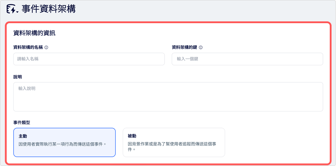Screen dimensions: 336x166
Task: Click 因背景作業 description text in 被動 card
Action: [x=172, y=146]
